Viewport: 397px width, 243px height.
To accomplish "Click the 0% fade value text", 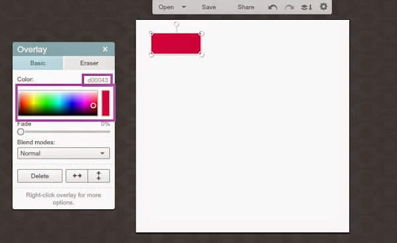I will 105,124.
